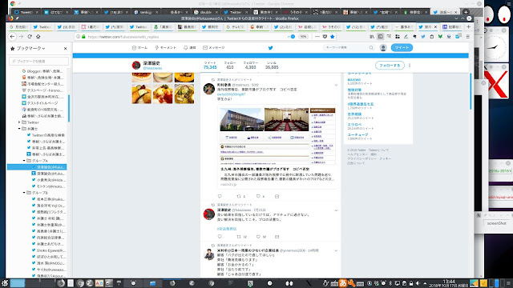
Task: Open Twitter 通知 nav item
Action: tap(189, 48)
